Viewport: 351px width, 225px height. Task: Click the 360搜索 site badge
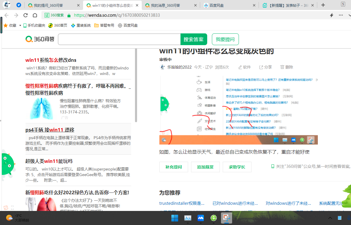(54, 15)
